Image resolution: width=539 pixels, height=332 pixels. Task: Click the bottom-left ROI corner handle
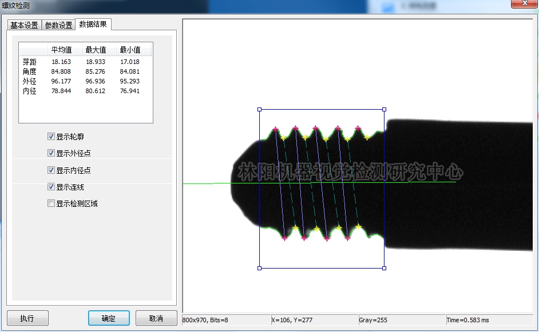pos(260,268)
